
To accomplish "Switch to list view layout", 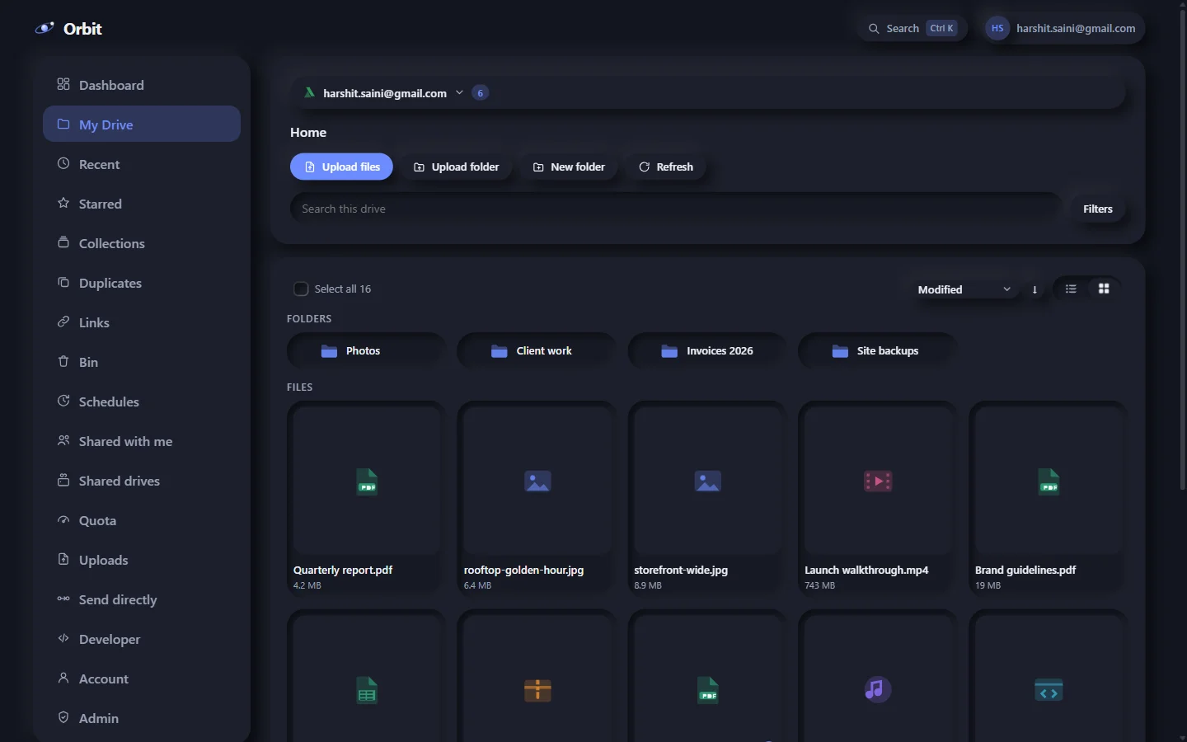I will pos(1071,289).
